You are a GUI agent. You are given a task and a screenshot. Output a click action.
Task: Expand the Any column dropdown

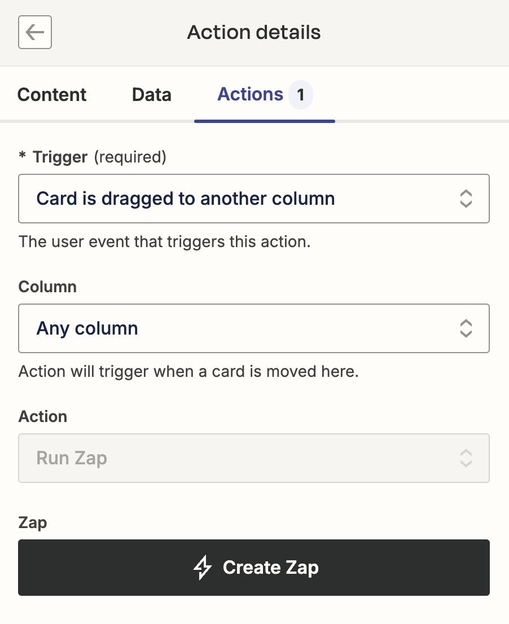[254, 328]
